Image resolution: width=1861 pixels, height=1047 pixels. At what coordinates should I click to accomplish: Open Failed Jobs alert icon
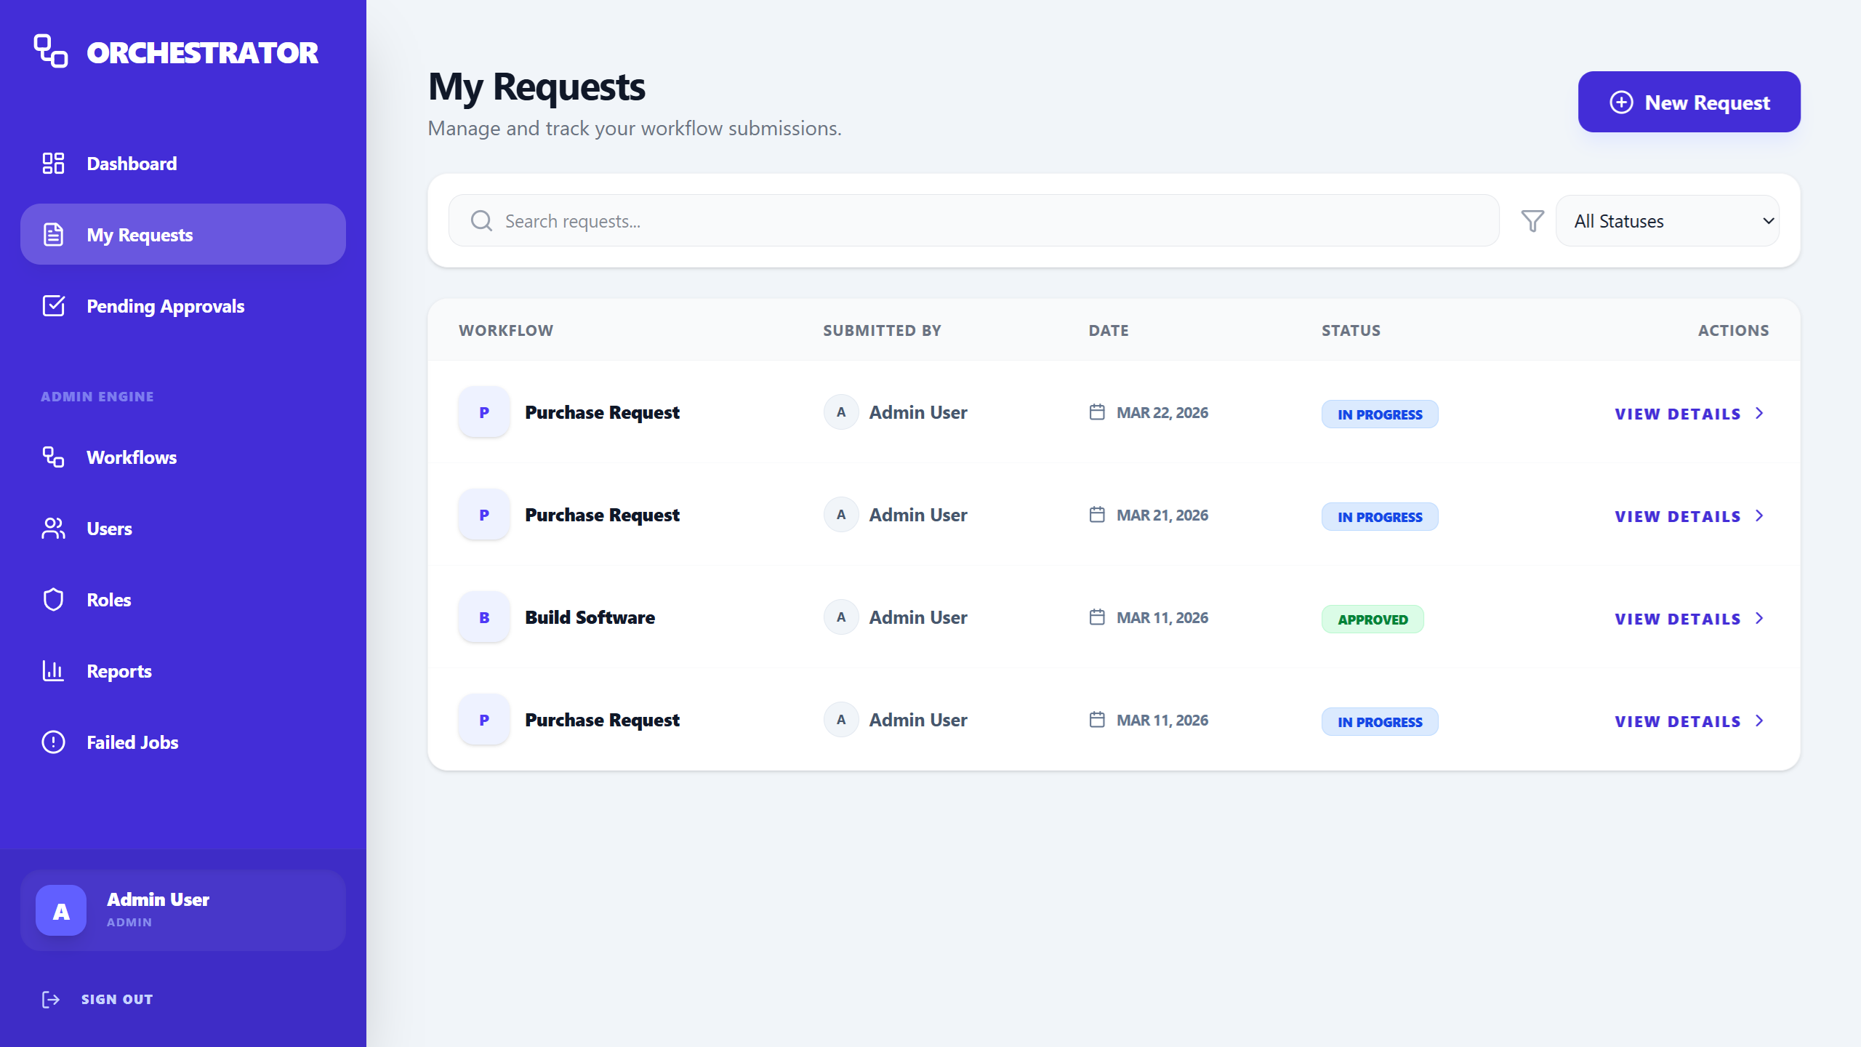click(53, 742)
